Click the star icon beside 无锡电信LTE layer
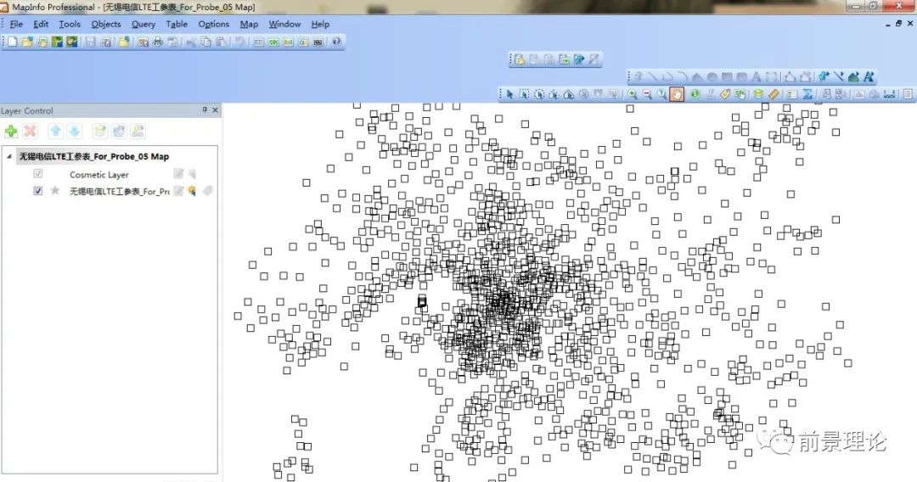Image resolution: width=917 pixels, height=482 pixels. point(55,190)
